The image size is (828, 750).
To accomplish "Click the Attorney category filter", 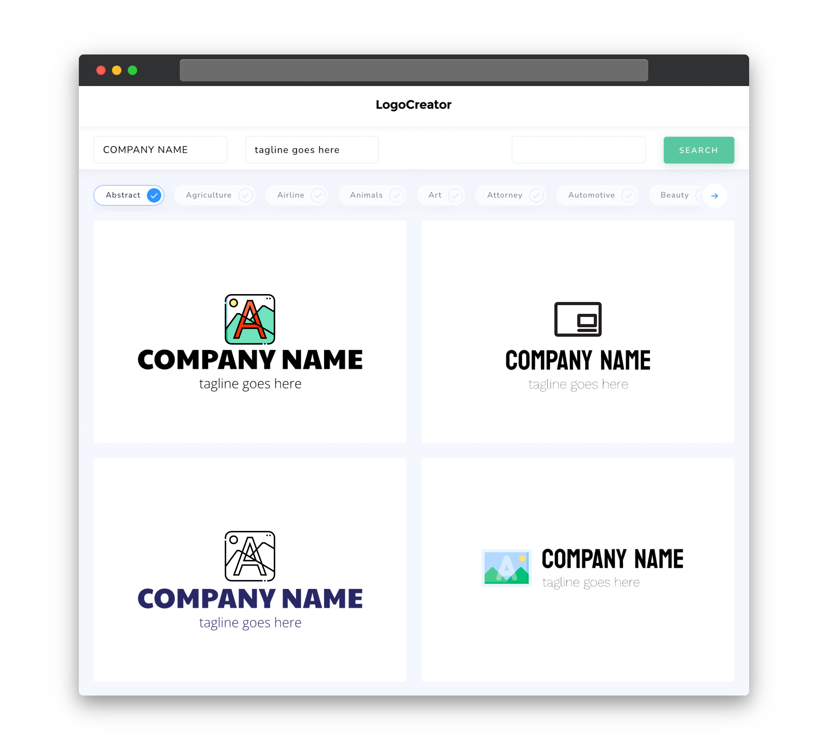I will (x=513, y=195).
